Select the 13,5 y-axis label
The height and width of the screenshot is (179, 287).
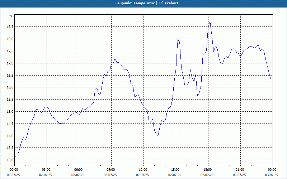click(x=10, y=148)
